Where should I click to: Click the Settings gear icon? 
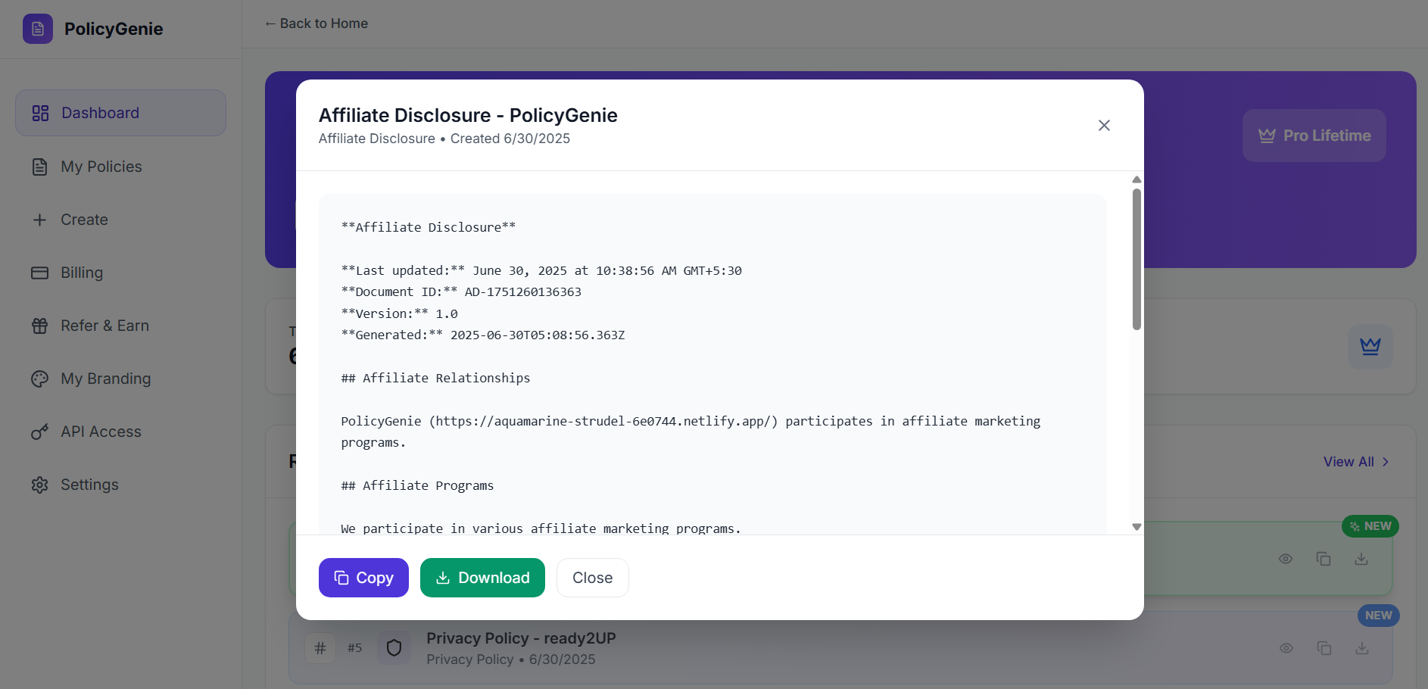[40, 485]
